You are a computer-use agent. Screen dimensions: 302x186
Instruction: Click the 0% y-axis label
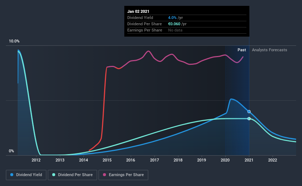point(11,151)
